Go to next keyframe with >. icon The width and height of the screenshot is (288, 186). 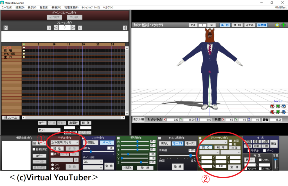click(80, 28)
